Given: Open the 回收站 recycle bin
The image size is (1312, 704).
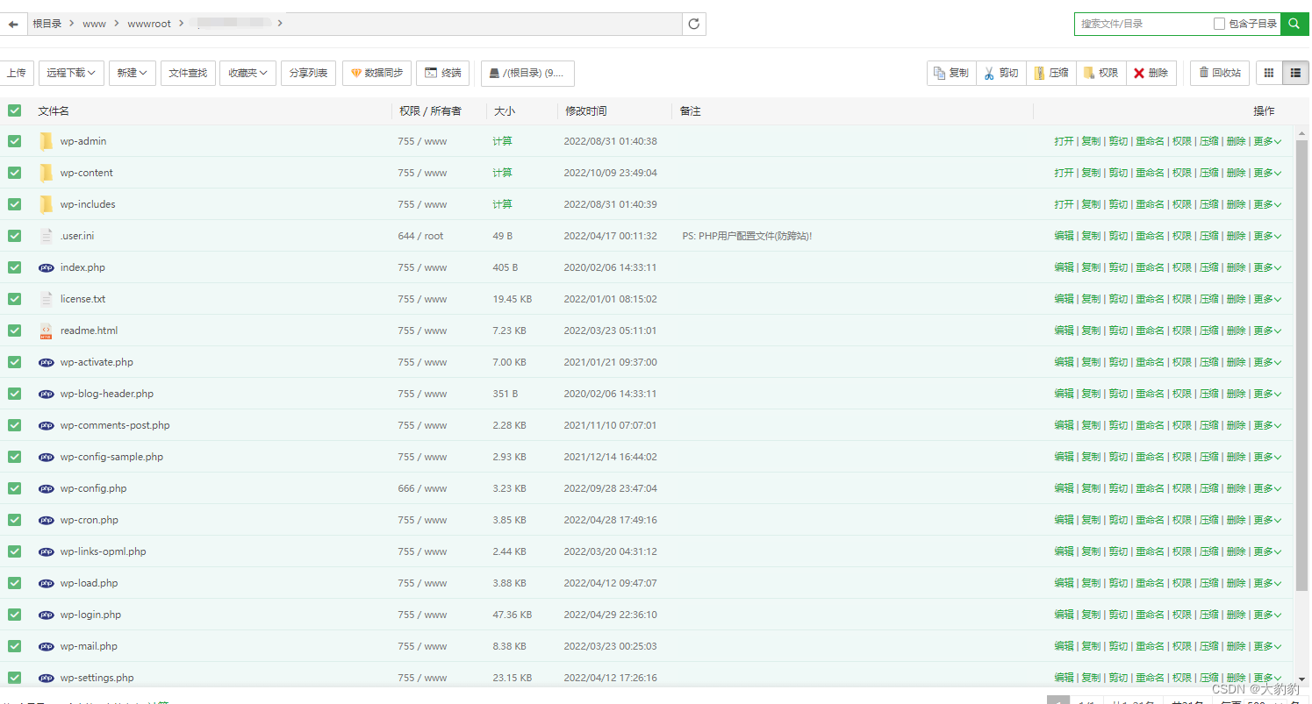Looking at the screenshot, I should (x=1219, y=74).
